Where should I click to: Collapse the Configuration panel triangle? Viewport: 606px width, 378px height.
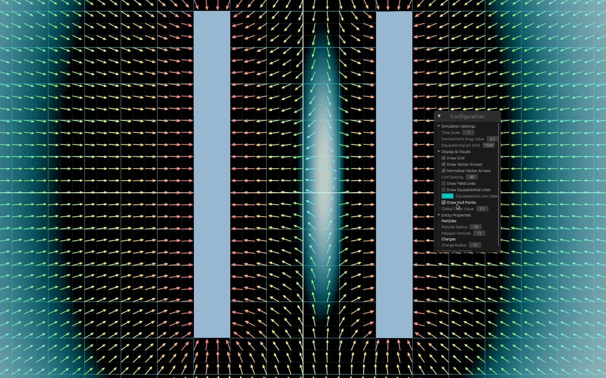pos(439,116)
